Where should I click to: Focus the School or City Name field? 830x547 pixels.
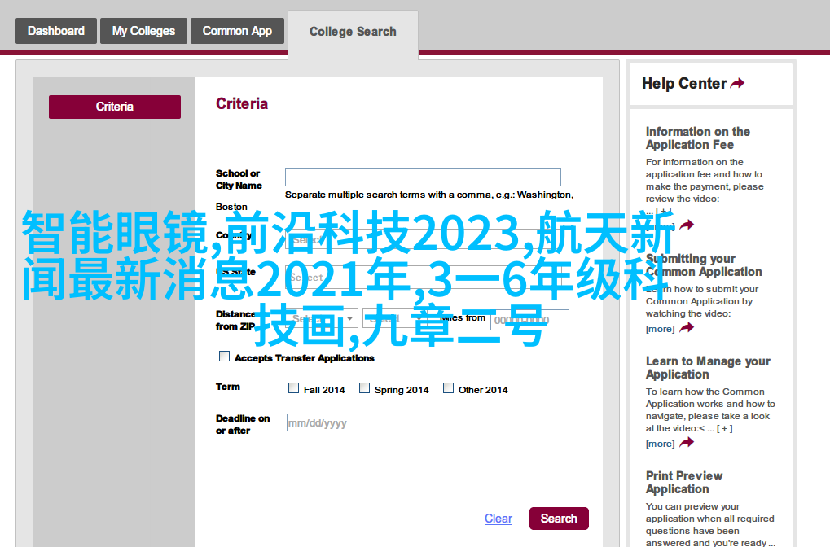(x=423, y=177)
